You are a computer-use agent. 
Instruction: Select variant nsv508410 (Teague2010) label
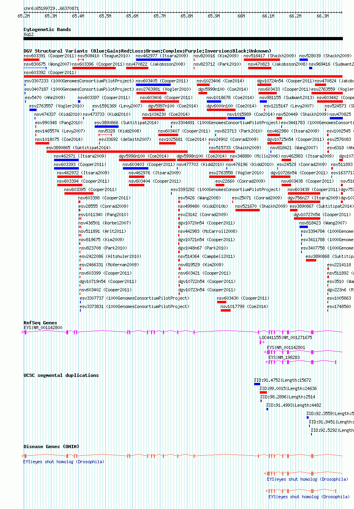click(104, 56)
